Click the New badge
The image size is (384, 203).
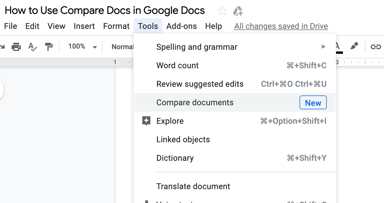(x=313, y=103)
